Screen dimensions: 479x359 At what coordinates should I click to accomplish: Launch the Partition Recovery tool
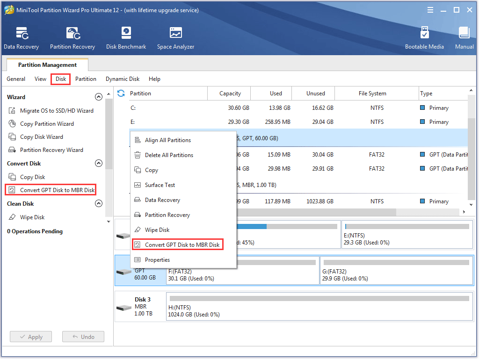[73, 37]
